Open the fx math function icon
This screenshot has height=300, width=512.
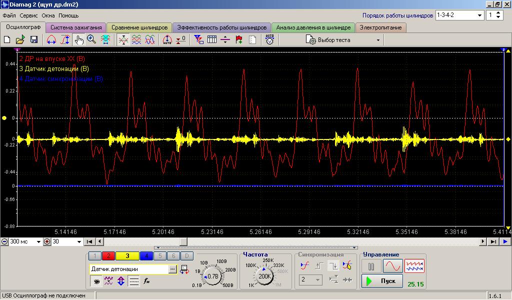tap(146, 280)
